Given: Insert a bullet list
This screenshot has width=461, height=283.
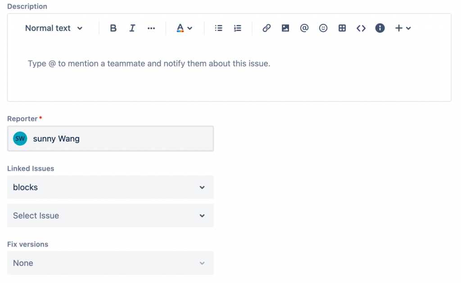Looking at the screenshot, I should point(219,28).
